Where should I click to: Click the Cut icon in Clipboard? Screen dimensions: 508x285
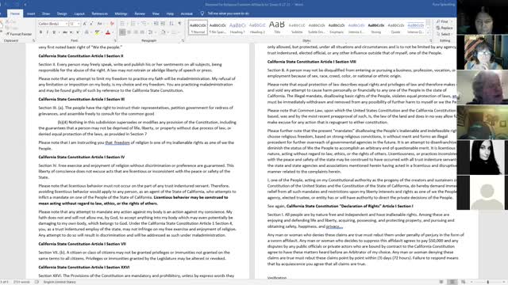tap(11, 22)
